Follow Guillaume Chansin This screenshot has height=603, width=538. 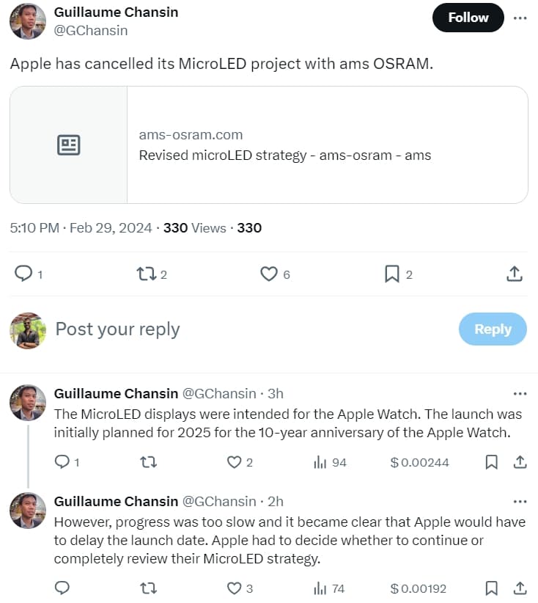tap(468, 18)
